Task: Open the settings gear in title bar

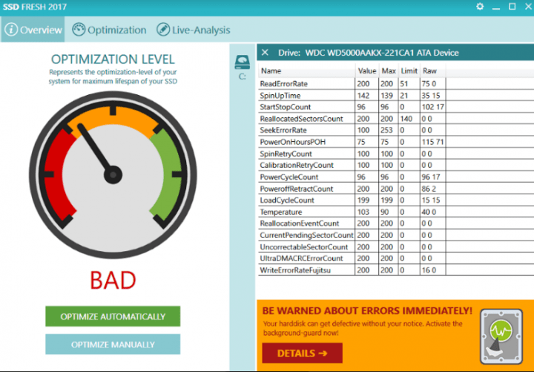Action: (x=480, y=7)
